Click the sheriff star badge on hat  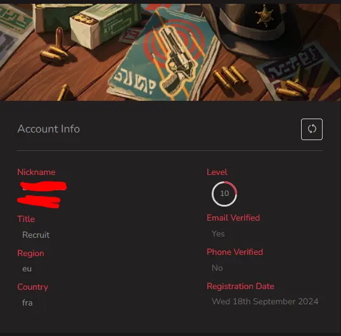264,16
